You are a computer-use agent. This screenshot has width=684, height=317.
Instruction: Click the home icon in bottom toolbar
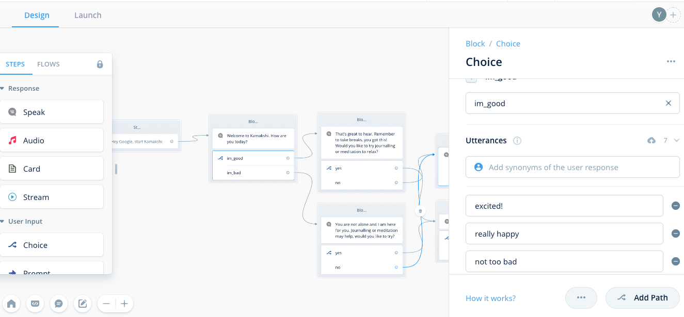11,304
